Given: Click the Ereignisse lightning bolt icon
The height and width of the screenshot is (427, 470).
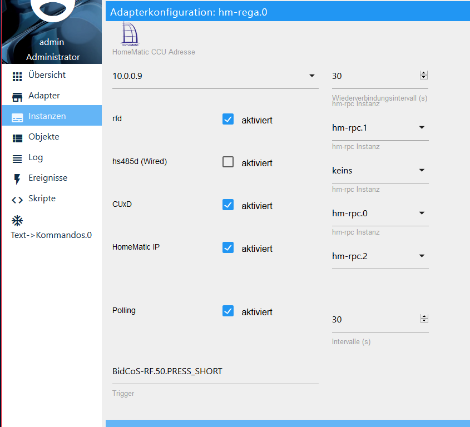Looking at the screenshot, I should coord(17,179).
